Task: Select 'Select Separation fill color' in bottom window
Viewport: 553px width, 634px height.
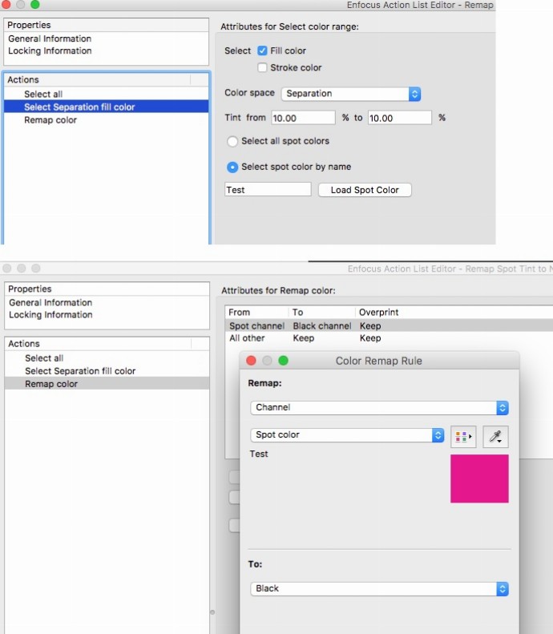Action: click(107, 371)
